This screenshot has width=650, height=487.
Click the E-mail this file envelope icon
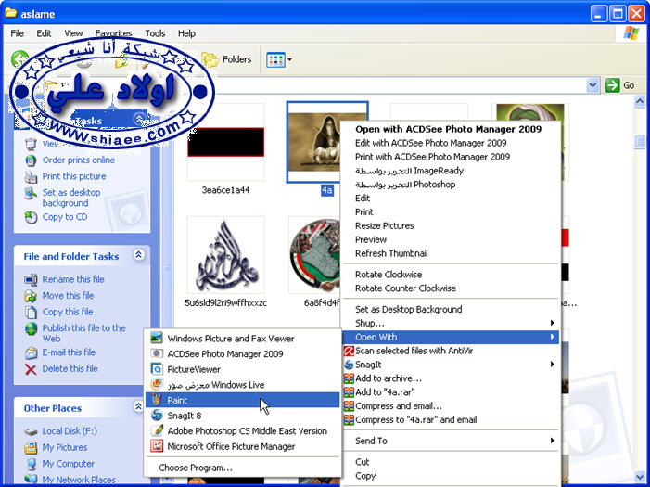[x=31, y=352]
